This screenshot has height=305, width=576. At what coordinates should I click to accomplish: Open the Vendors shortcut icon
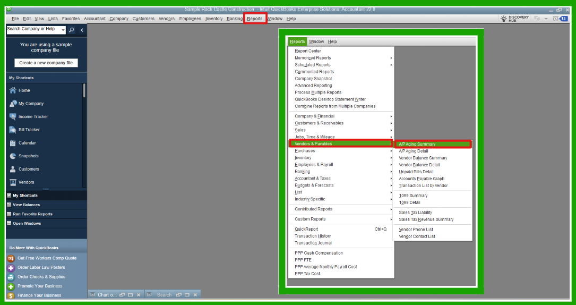coord(13,182)
